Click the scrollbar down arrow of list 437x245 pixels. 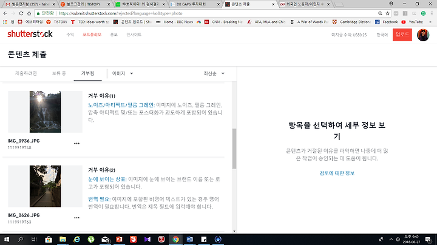point(234,231)
